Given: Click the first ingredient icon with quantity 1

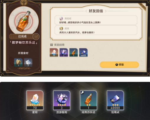Looking at the screenshot, I should 18,62.
